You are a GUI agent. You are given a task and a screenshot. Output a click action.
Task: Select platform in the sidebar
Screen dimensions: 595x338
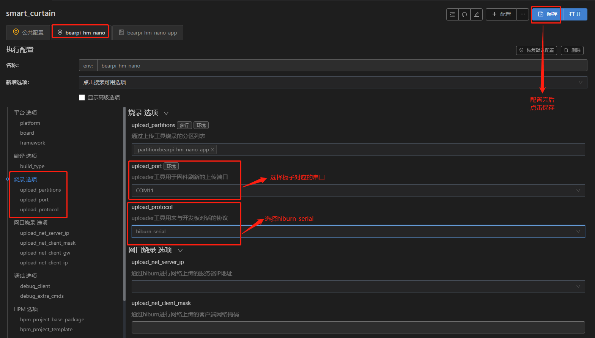(30, 123)
